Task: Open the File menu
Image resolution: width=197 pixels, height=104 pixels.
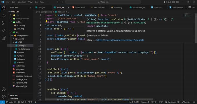Action: pos(8,2)
